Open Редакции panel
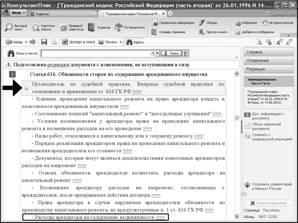 coord(269,69)
